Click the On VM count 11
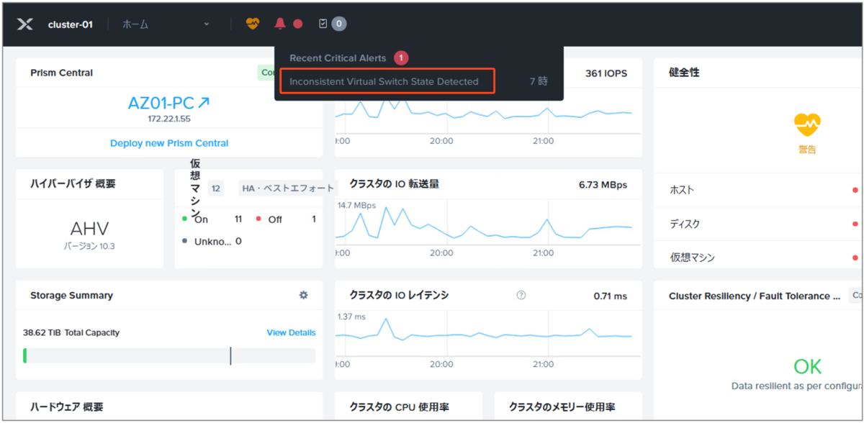864x423 pixels. click(x=238, y=219)
